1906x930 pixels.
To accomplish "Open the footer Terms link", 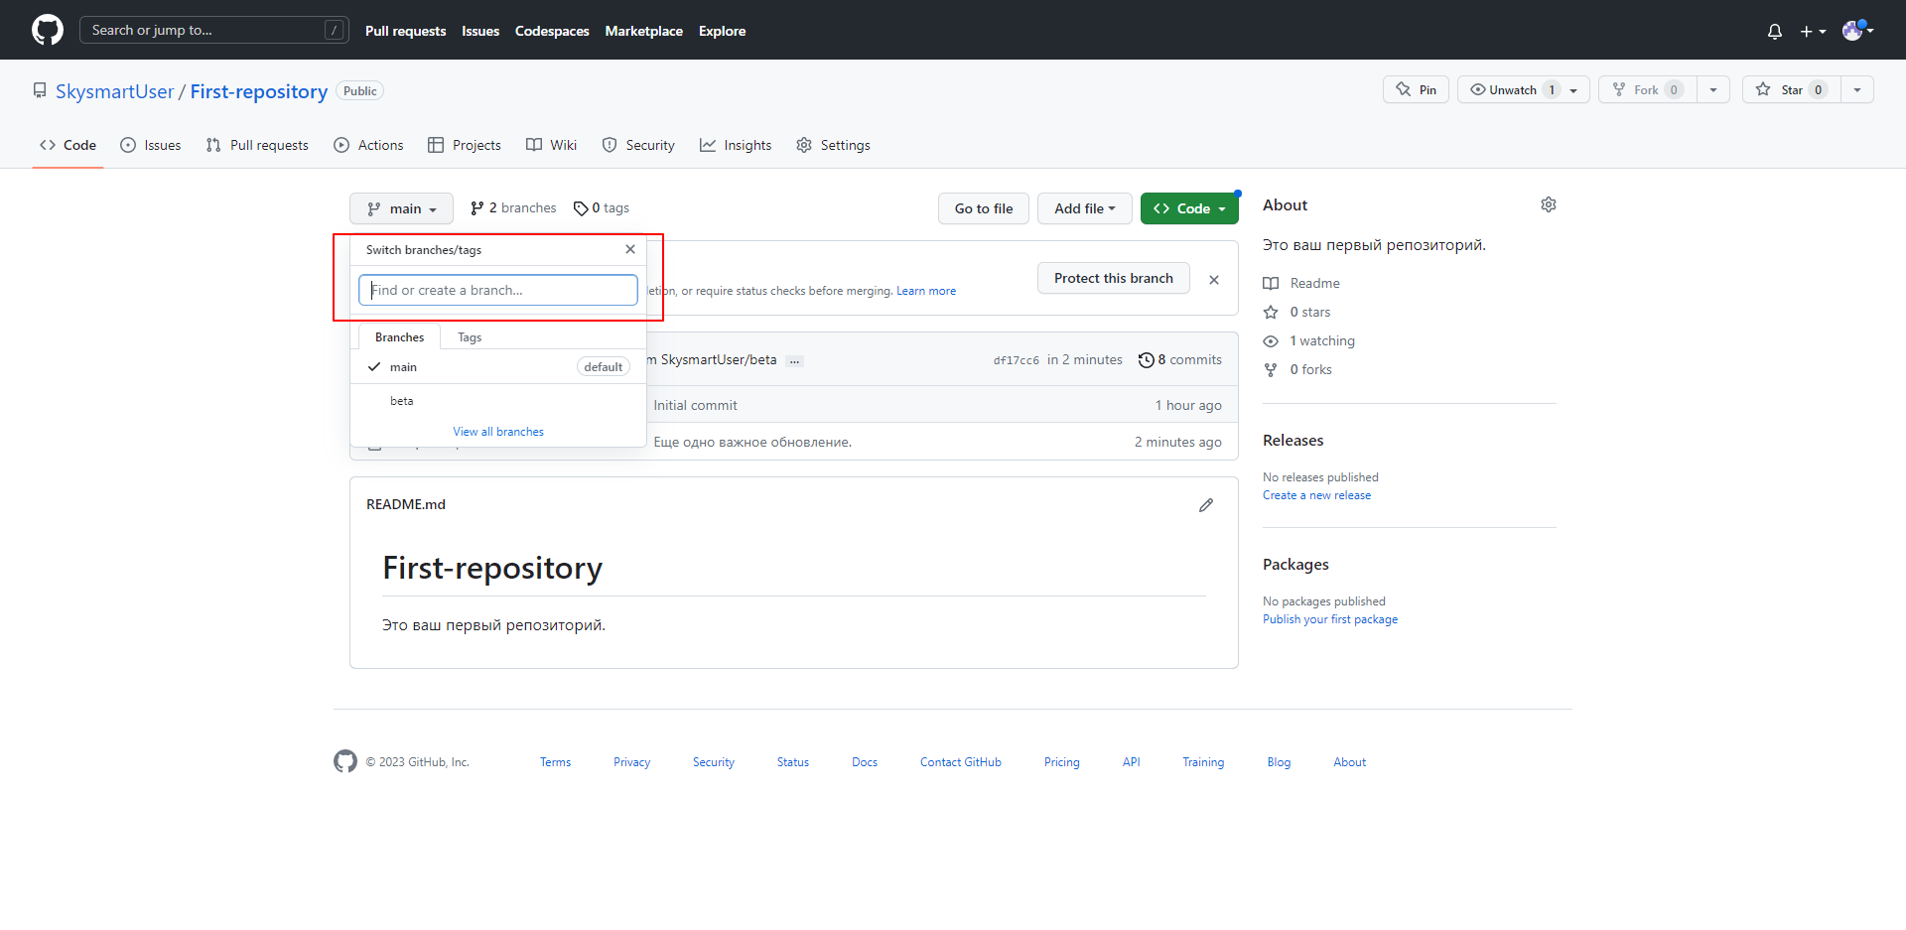I will point(555,762).
